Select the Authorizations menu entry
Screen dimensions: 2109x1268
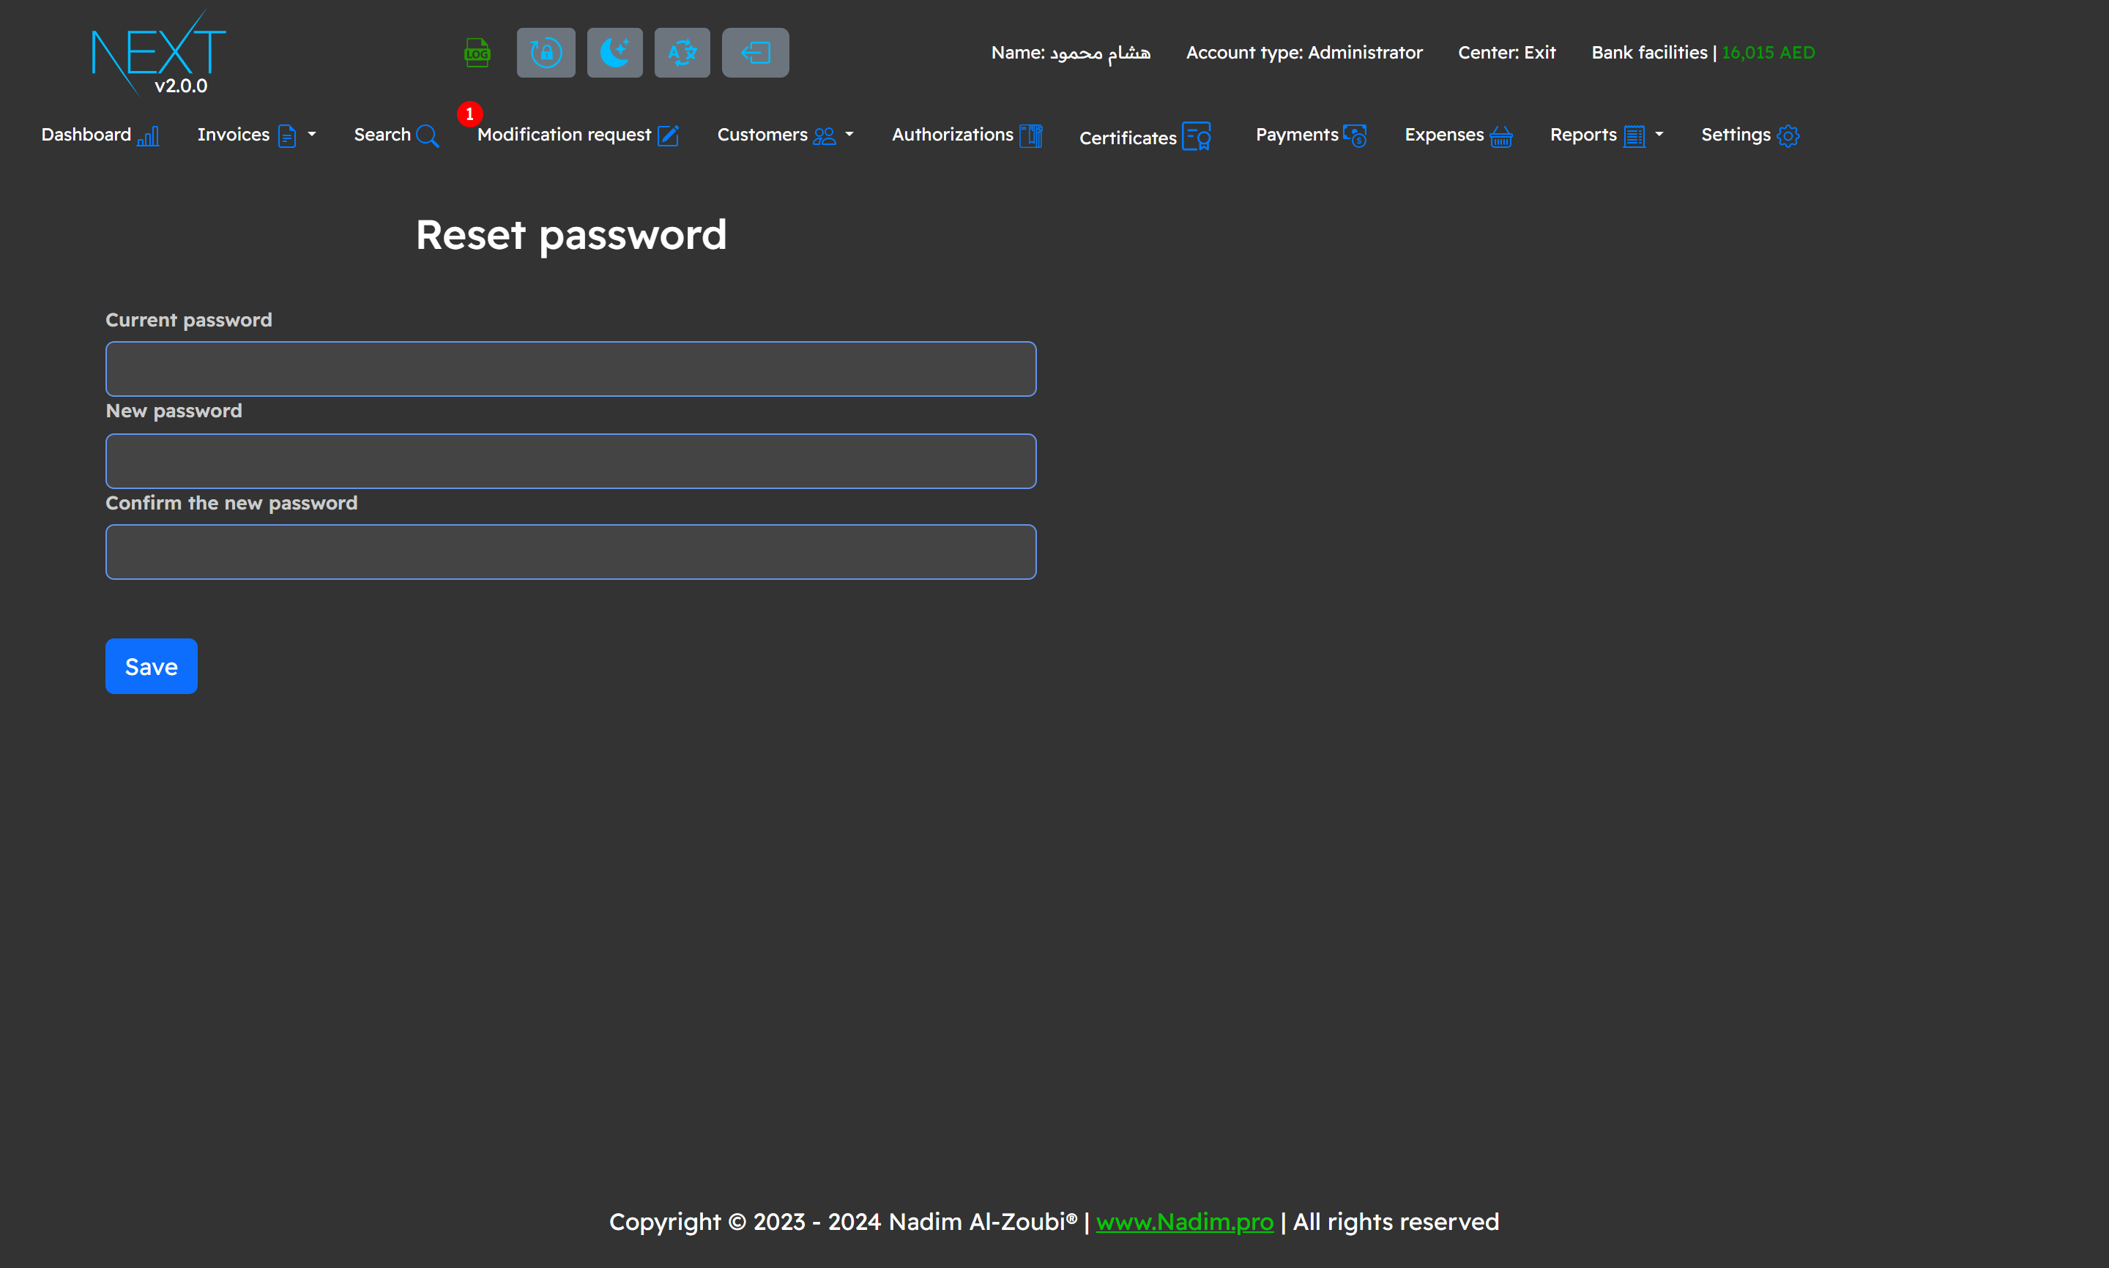(x=966, y=135)
